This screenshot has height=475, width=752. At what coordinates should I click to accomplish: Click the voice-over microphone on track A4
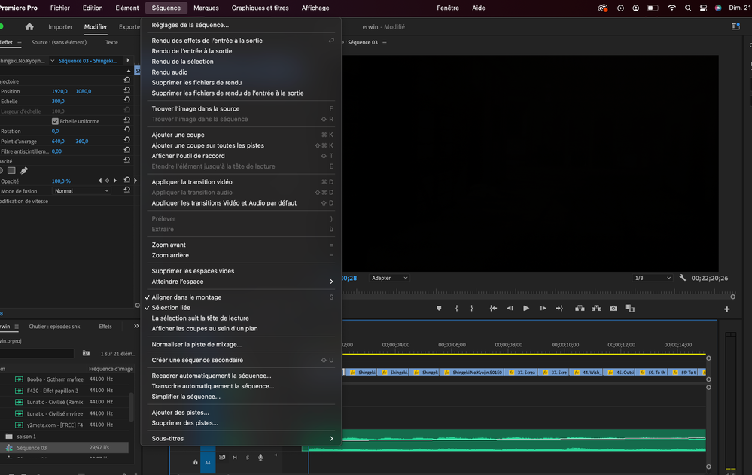[x=260, y=457]
